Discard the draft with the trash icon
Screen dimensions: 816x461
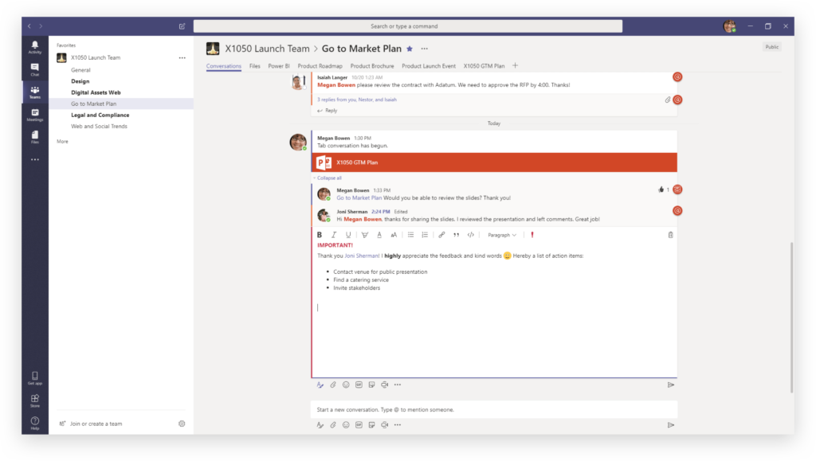coord(670,235)
